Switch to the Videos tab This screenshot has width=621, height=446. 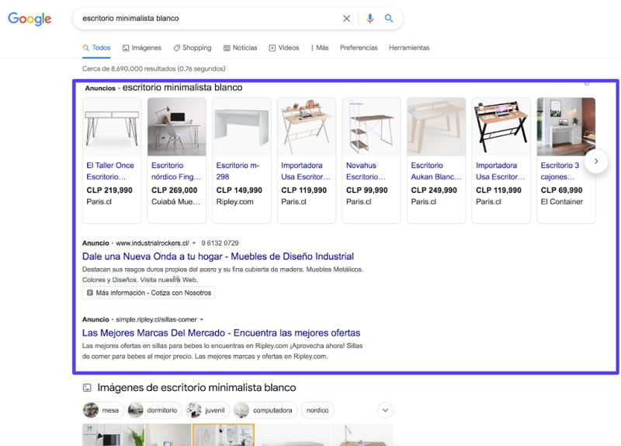pos(284,47)
